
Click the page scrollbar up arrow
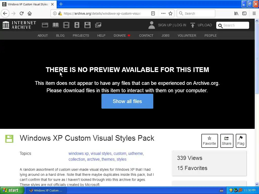pos(257,21)
